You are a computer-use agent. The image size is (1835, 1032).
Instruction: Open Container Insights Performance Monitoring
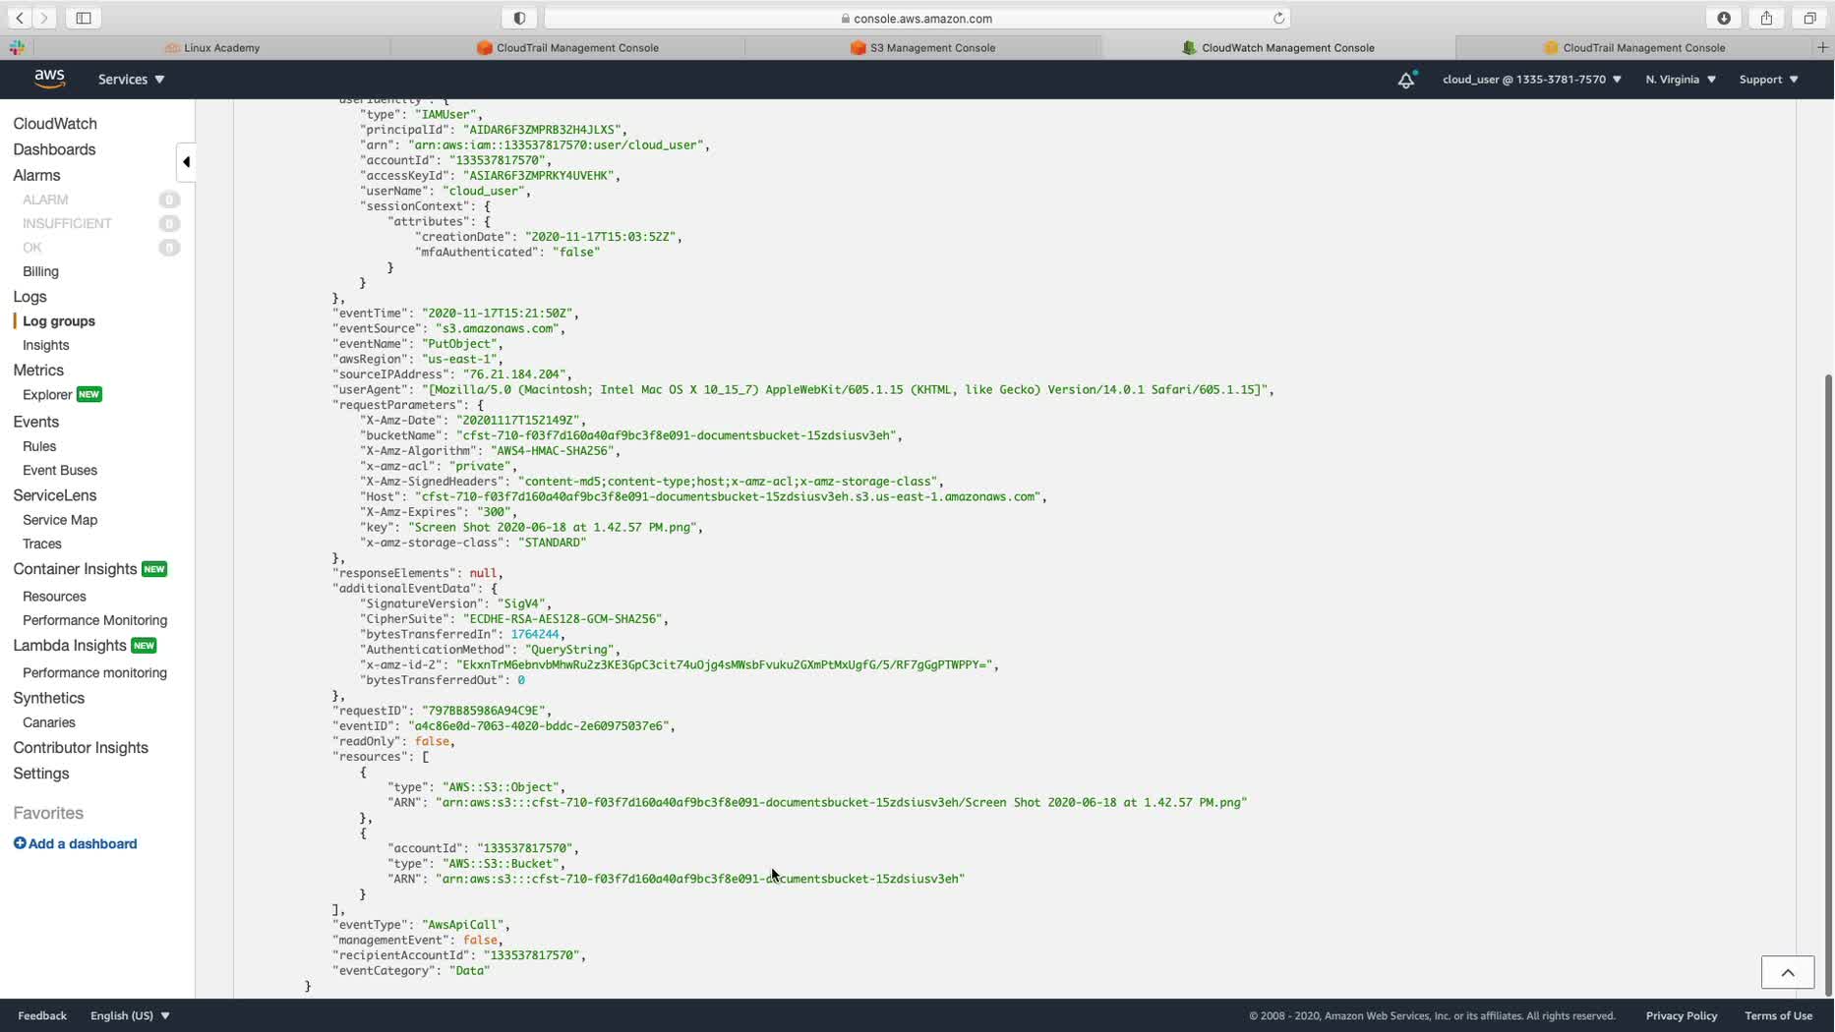point(94,620)
